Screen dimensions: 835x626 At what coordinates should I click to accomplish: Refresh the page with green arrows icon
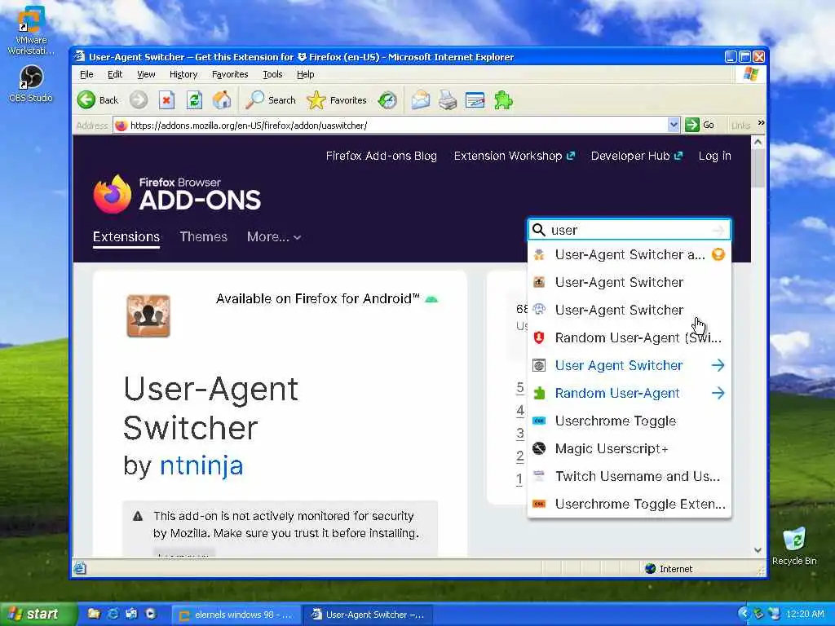[x=194, y=100]
